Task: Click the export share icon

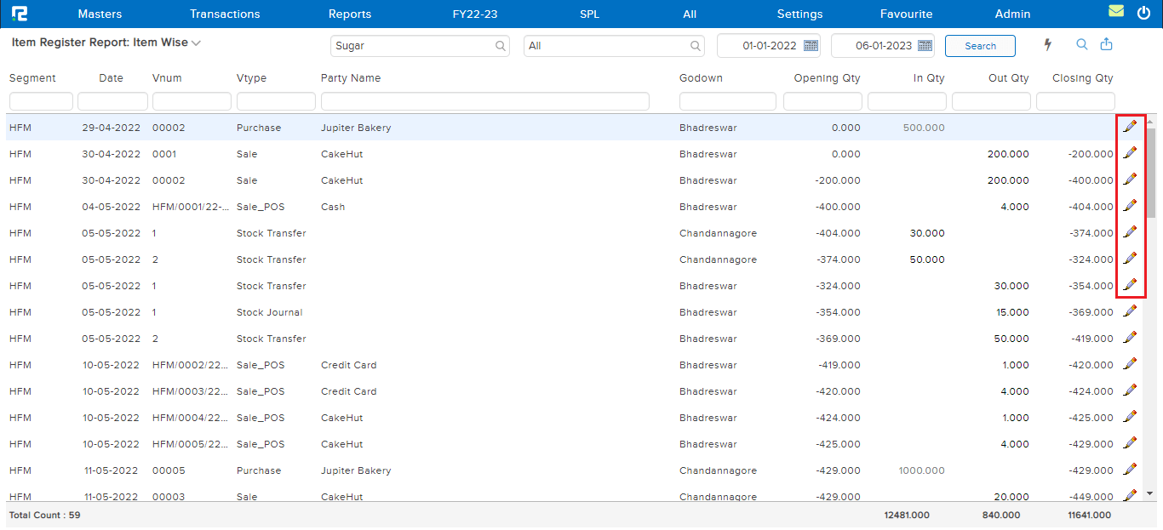Action: coord(1107,45)
